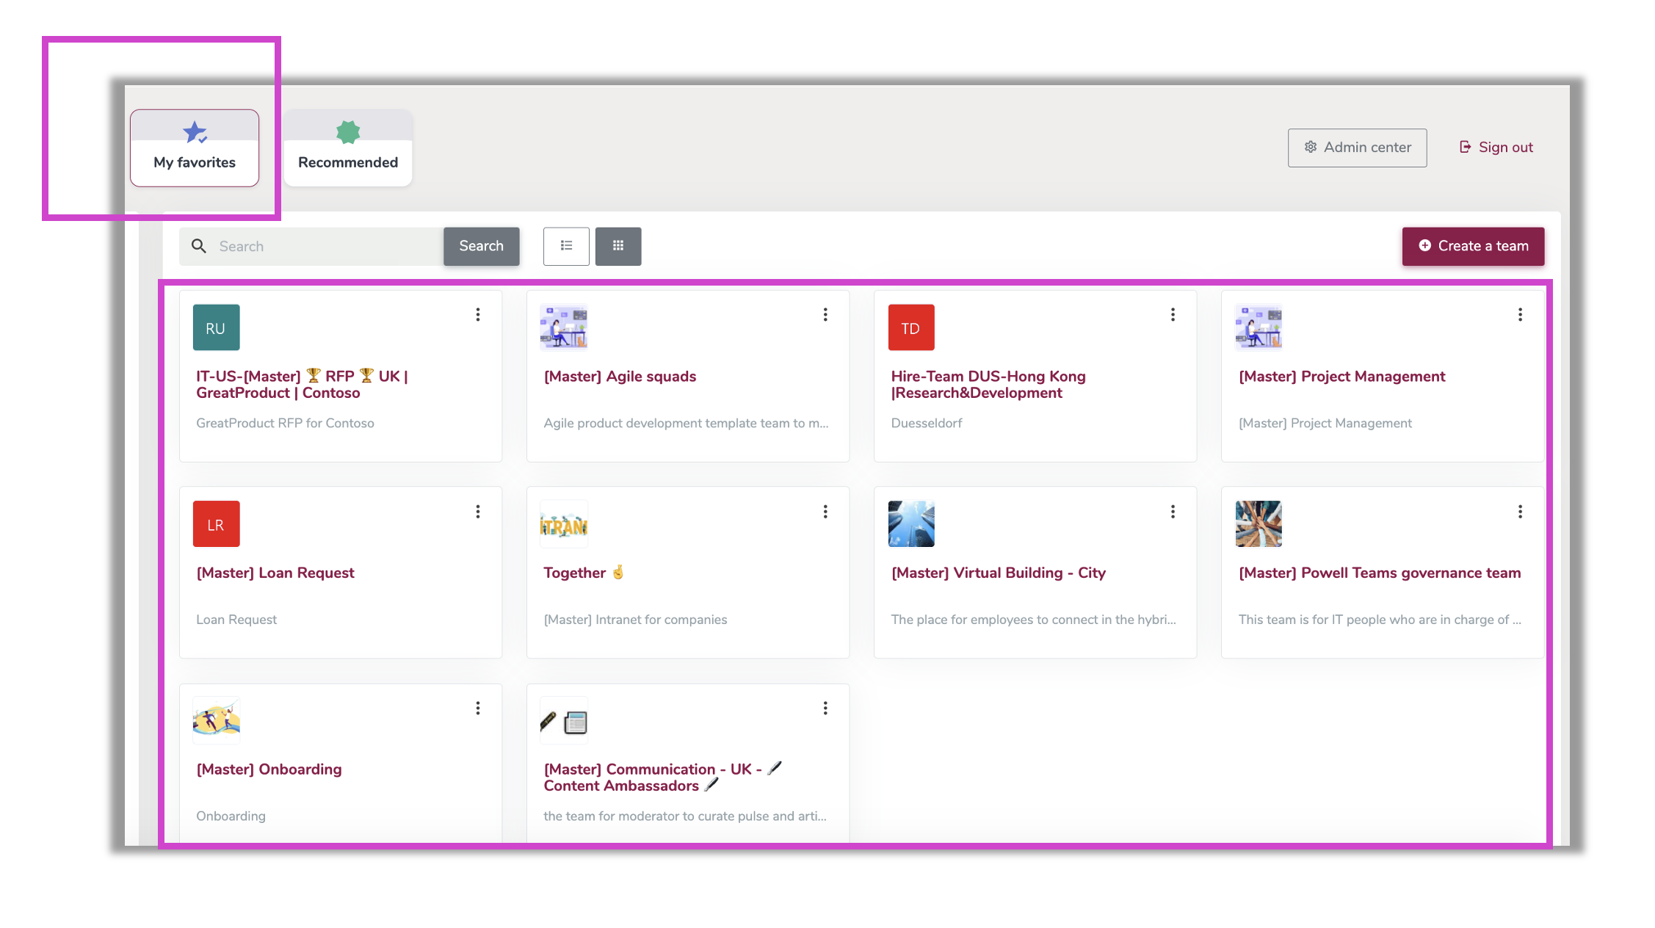The width and height of the screenshot is (1655, 928).
Task: Click the plus icon in Create a team
Action: point(1424,246)
